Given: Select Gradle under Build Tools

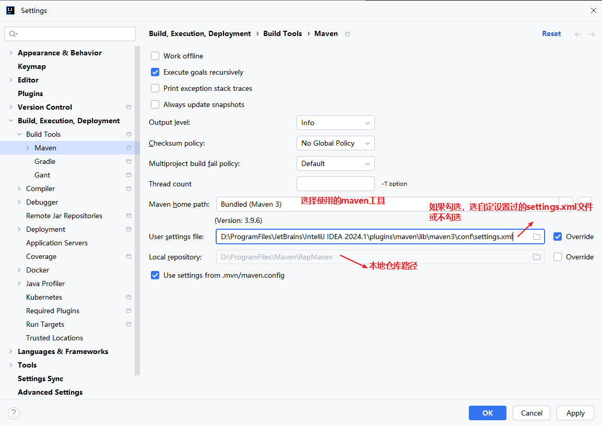Looking at the screenshot, I should pyautogui.click(x=45, y=161).
